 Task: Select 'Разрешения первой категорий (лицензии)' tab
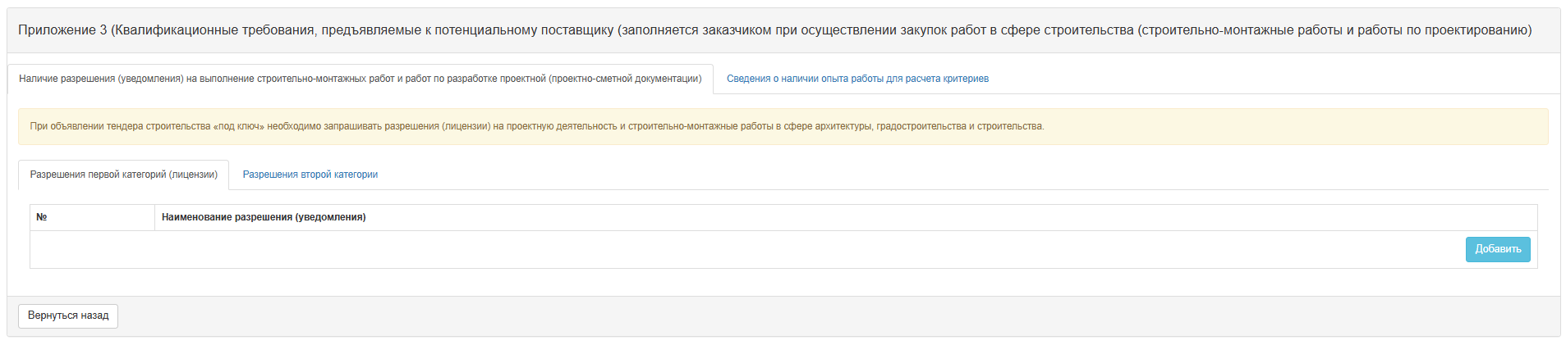[124, 175]
